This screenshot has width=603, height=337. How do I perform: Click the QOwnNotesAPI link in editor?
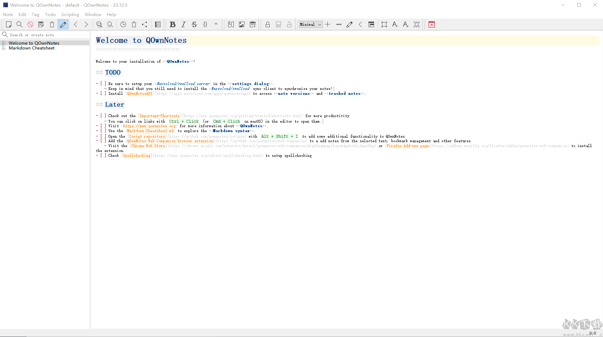click(x=140, y=94)
